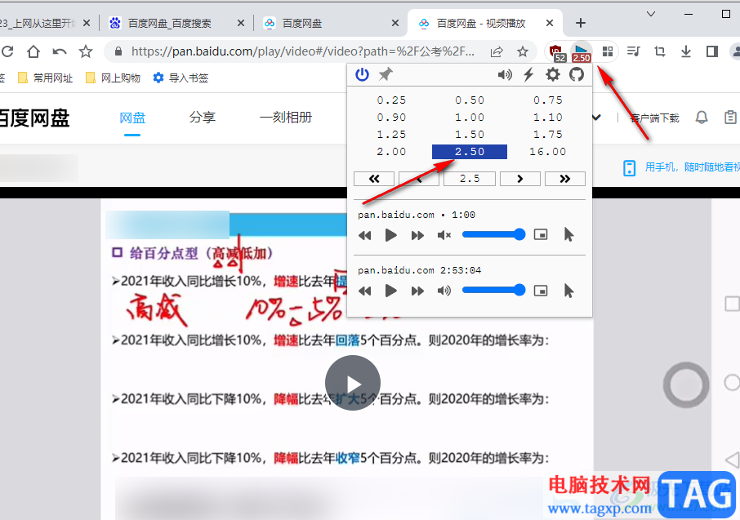
Task: Click the lightning bolt icon in popup
Action: pos(528,74)
